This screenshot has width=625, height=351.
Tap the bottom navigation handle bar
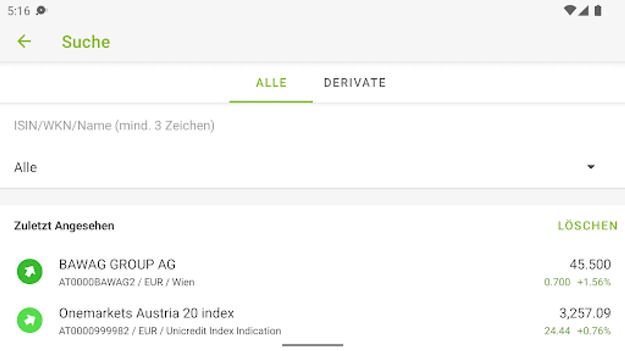tap(312, 345)
